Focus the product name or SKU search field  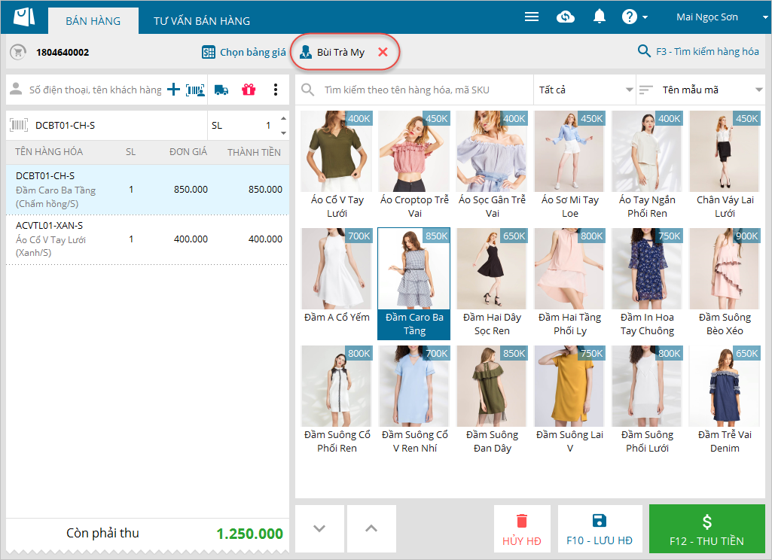[x=422, y=90]
